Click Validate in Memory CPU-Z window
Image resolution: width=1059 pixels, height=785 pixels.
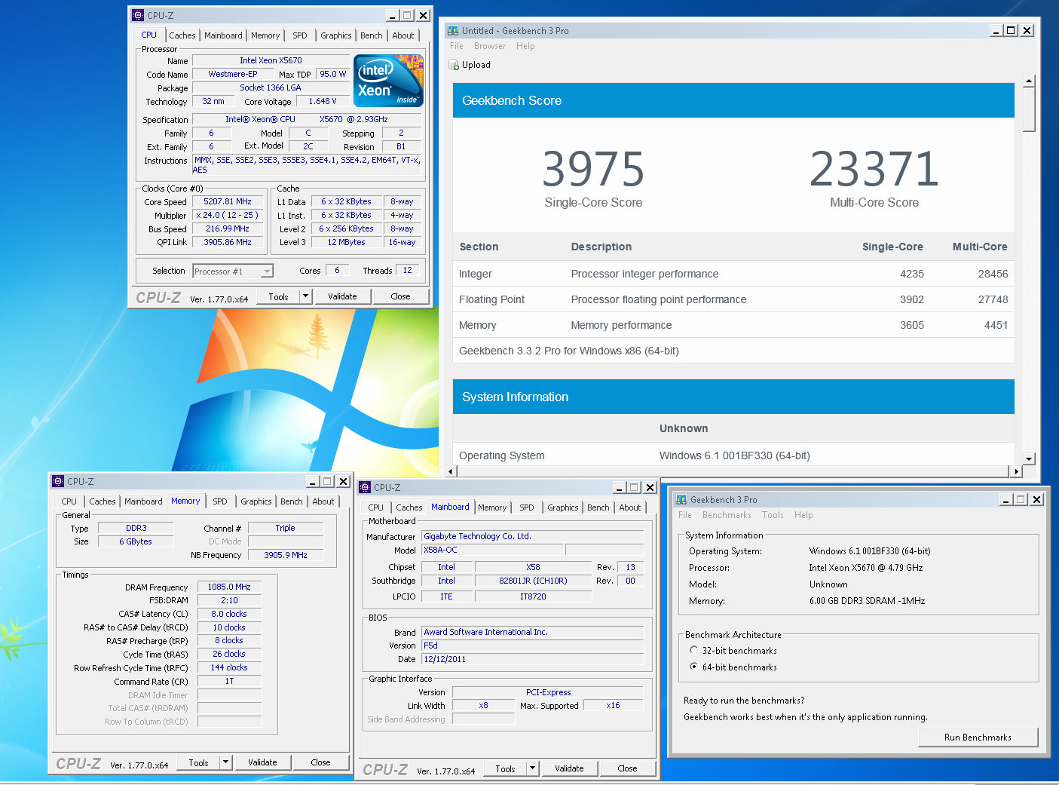point(262,762)
